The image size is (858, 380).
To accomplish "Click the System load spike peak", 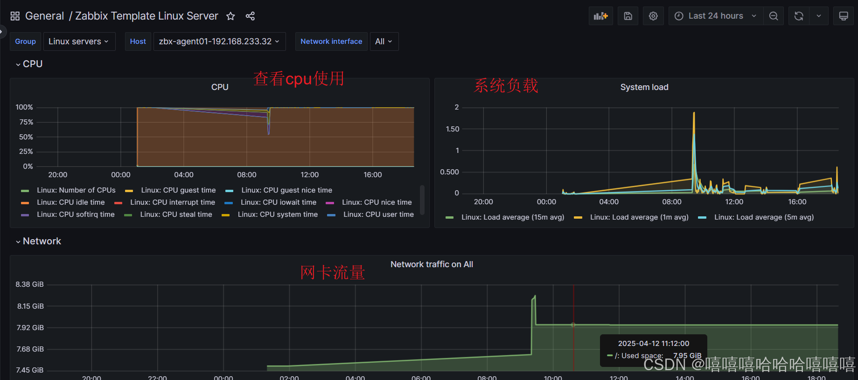I will [x=694, y=113].
